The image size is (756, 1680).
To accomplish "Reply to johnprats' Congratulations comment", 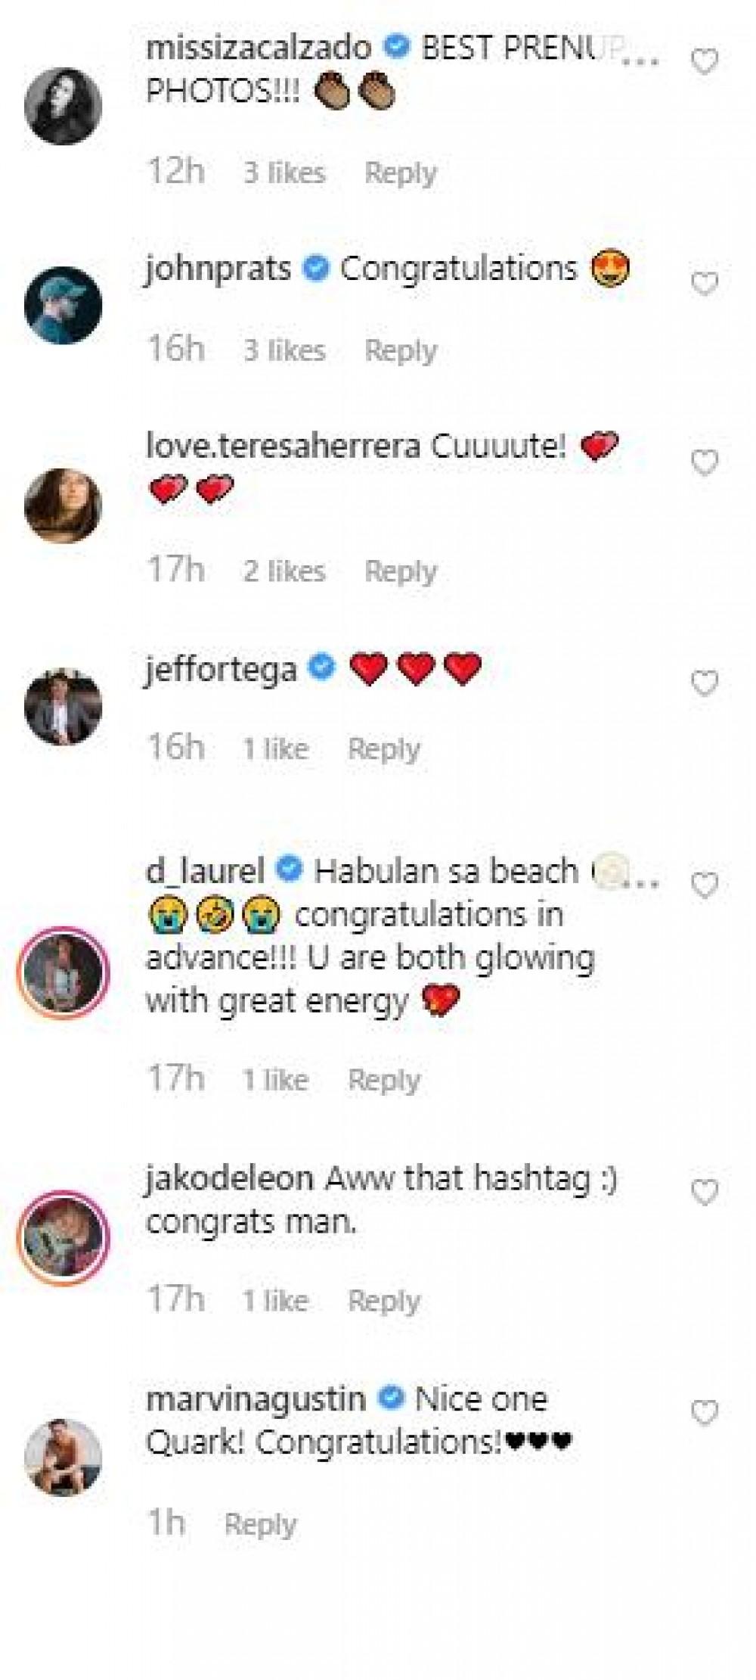I will coord(401,350).
